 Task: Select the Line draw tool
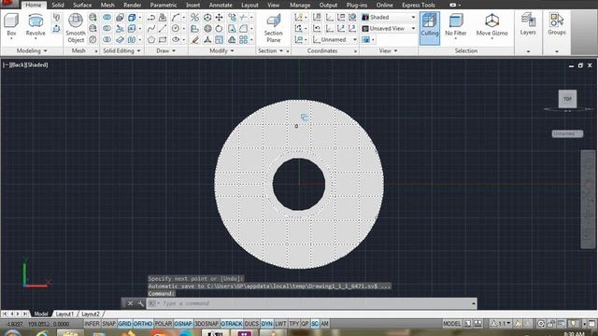coord(163,29)
